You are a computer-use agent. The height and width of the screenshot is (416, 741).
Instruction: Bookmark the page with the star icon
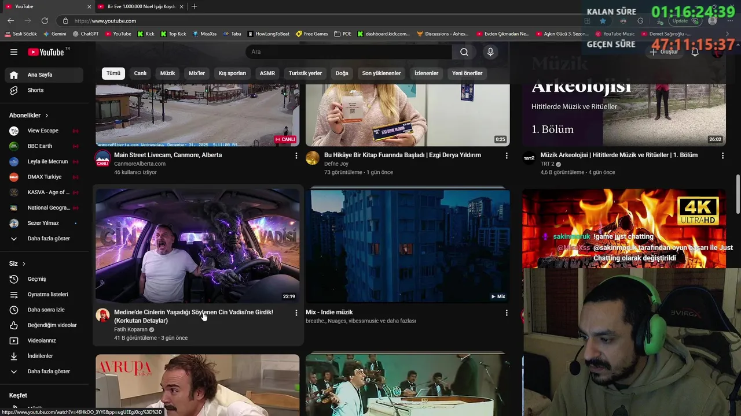pyautogui.click(x=603, y=21)
